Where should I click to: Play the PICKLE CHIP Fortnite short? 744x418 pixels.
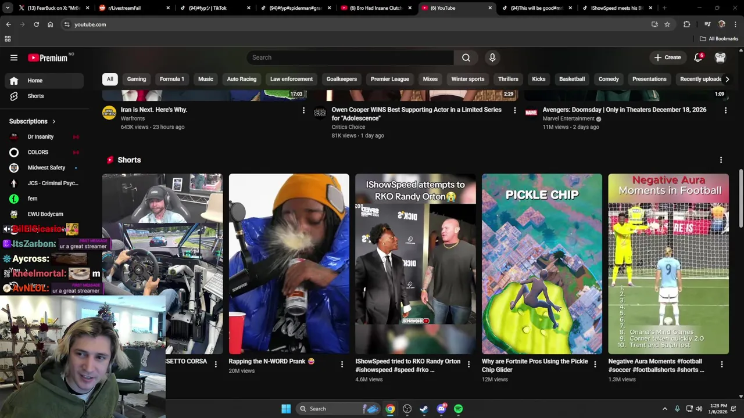[542, 264]
